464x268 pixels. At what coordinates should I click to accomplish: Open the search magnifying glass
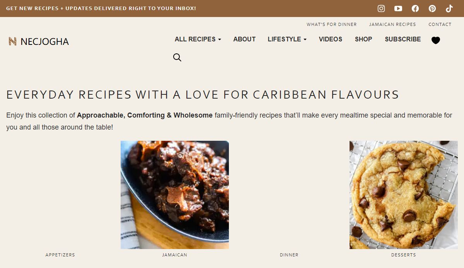point(177,58)
